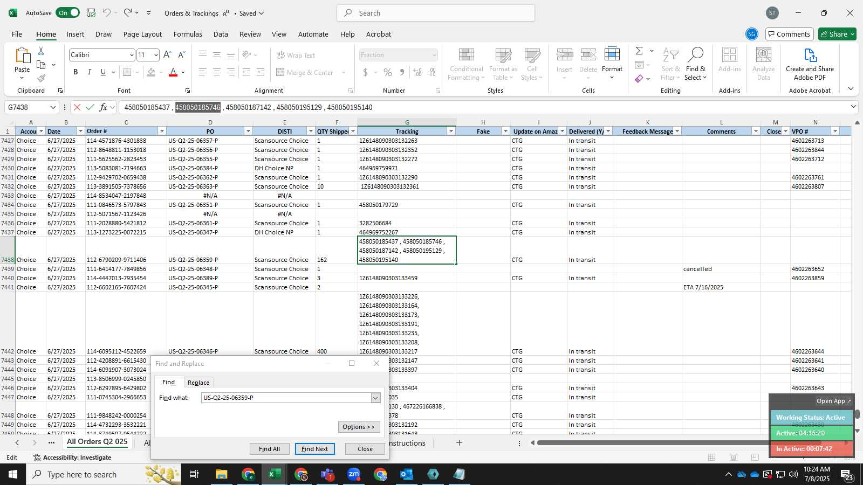The image size is (863, 485).
Task: Open the Calibri font name dropdown
Action: [131, 55]
